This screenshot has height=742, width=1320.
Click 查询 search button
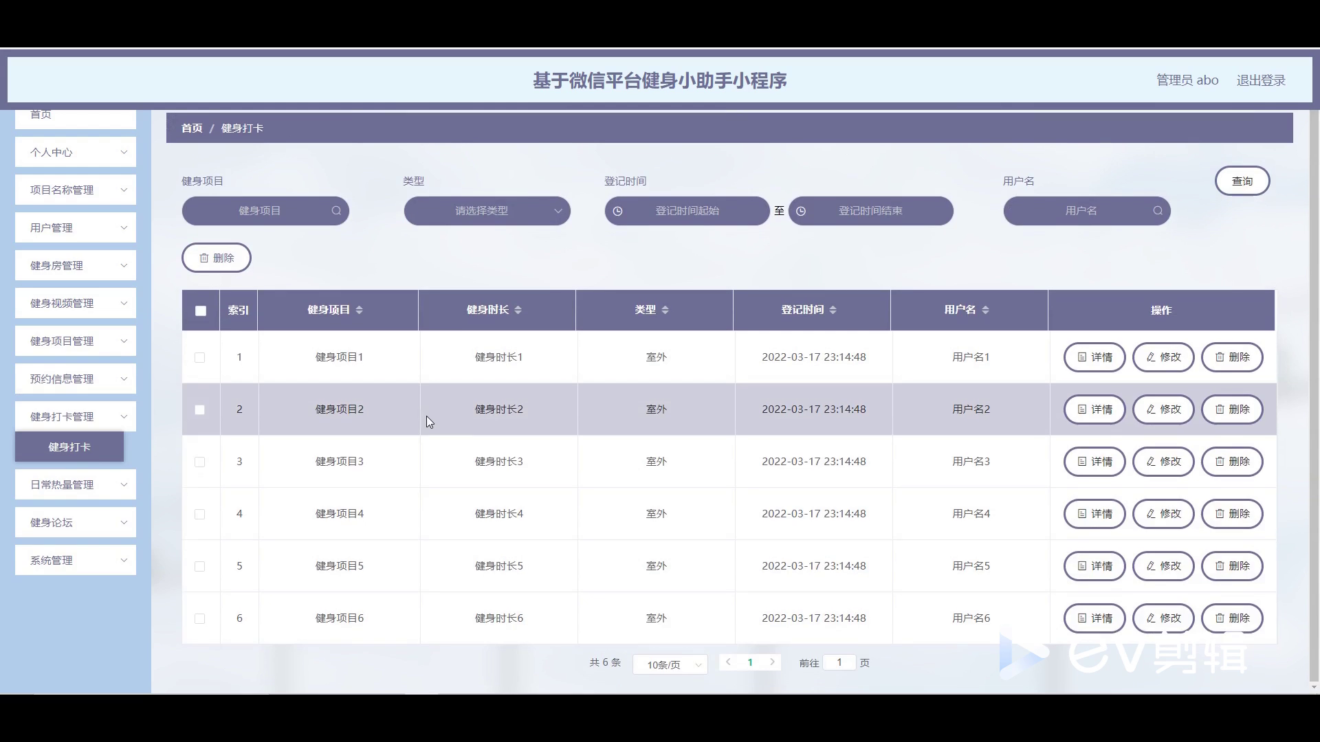click(1242, 181)
